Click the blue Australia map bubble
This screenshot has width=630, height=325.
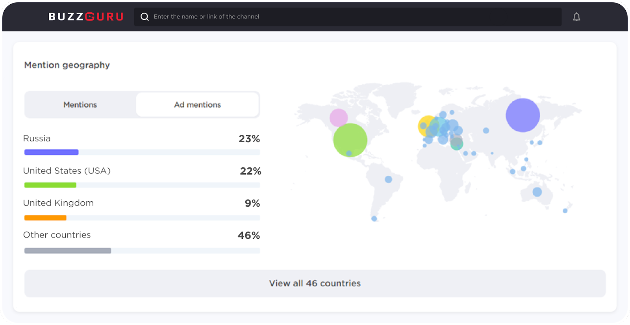[537, 192]
